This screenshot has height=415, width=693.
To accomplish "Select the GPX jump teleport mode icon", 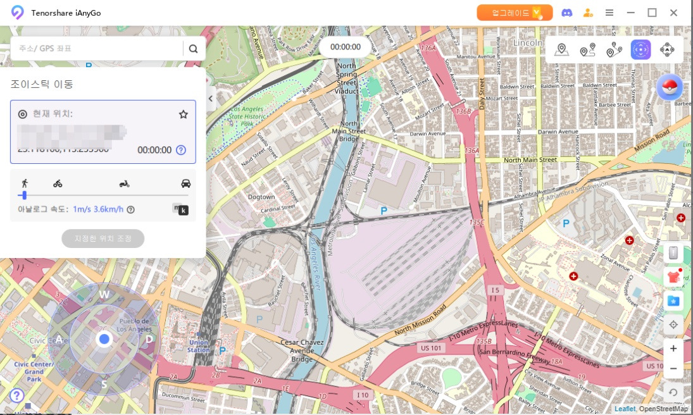I will [x=667, y=49].
